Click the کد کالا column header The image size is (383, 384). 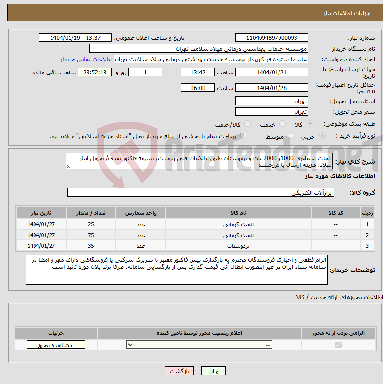pos(335,213)
